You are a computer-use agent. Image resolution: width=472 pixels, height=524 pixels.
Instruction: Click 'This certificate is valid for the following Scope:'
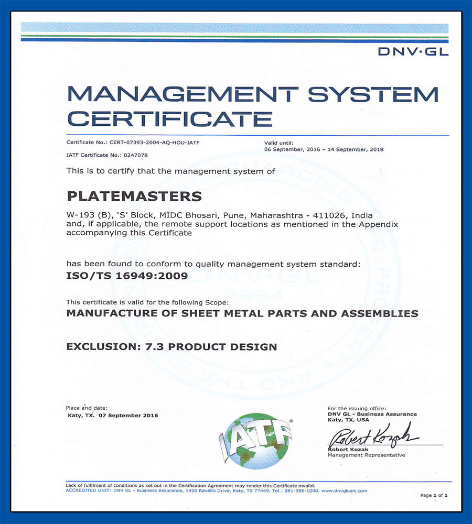(x=147, y=302)
